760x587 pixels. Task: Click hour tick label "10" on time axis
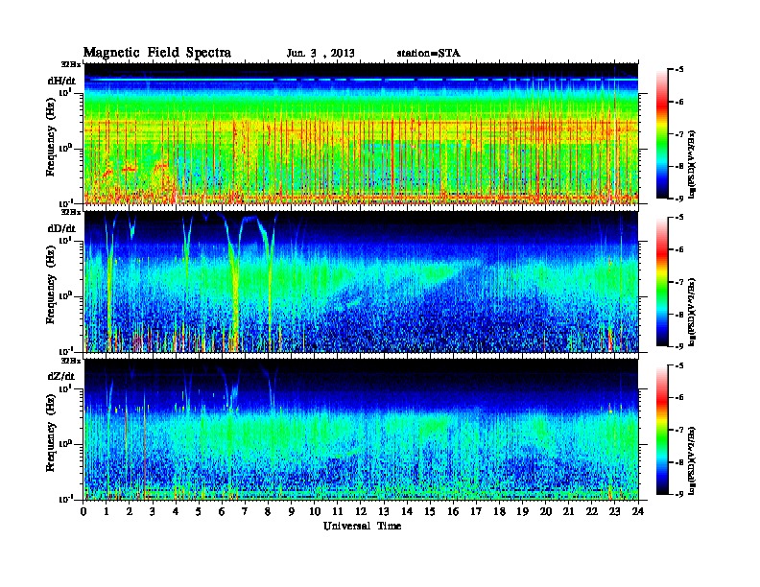[x=315, y=511]
